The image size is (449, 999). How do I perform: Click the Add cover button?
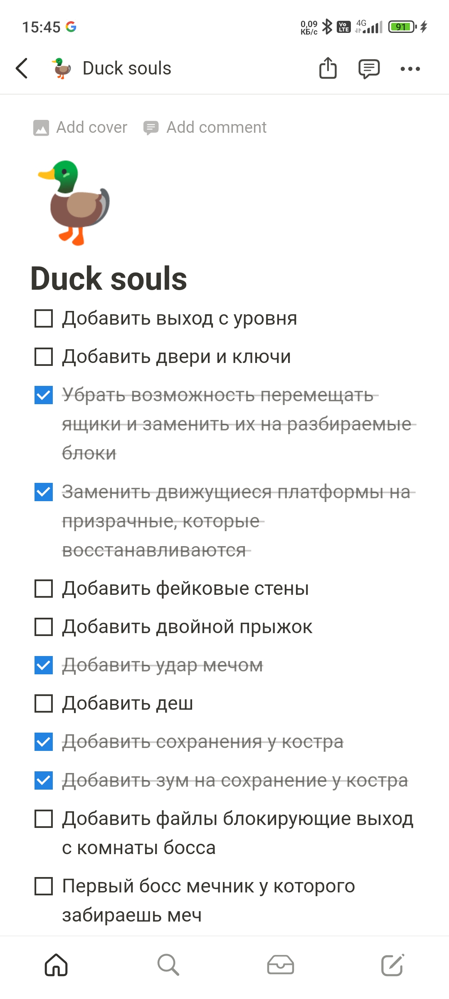pos(80,127)
